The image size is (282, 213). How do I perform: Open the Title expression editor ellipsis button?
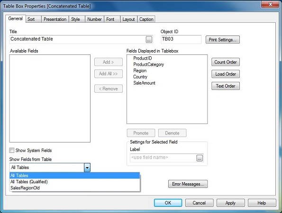pos(149,40)
